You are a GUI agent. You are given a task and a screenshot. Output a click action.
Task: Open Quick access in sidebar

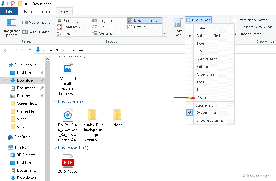25,65
